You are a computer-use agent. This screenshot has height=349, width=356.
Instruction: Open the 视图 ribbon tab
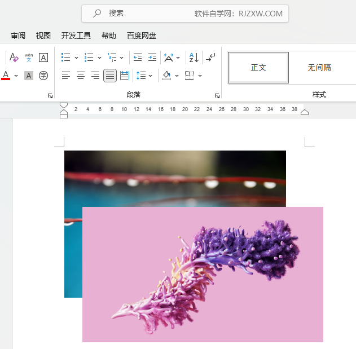(43, 36)
